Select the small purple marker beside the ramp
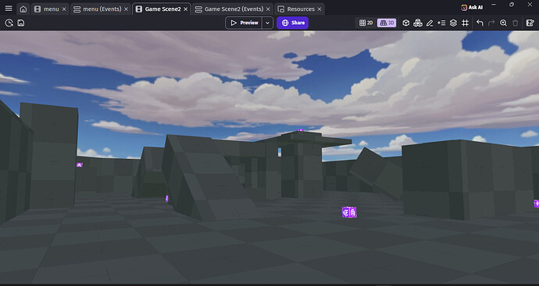Image resolution: width=539 pixels, height=286 pixels. (x=166, y=198)
